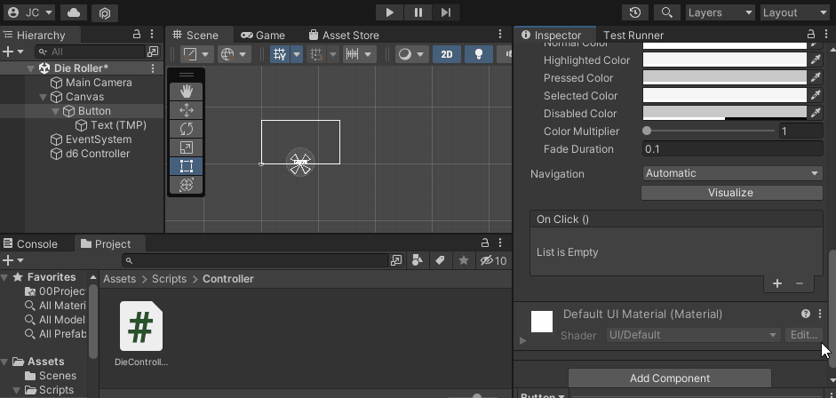Screen dimensions: 836x398
Task: Open the Layers dropdown
Action: coord(720,12)
